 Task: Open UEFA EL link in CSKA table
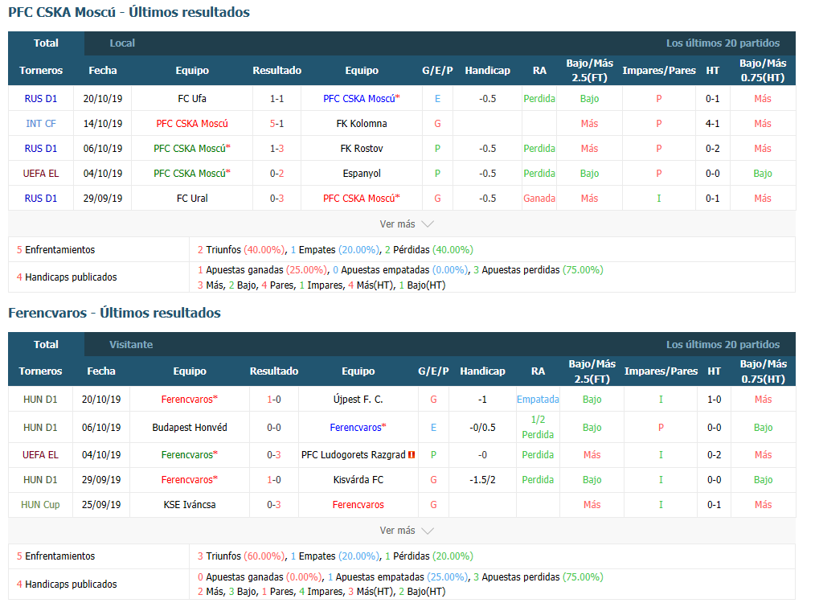(x=40, y=173)
